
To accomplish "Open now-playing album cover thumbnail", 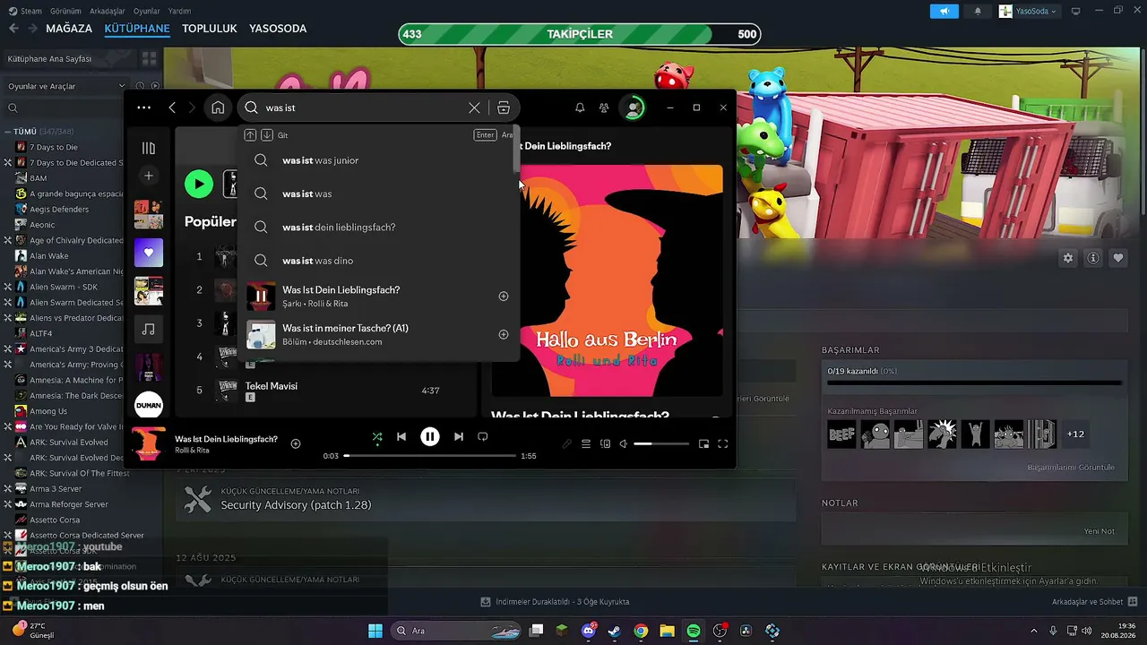I will [x=149, y=443].
